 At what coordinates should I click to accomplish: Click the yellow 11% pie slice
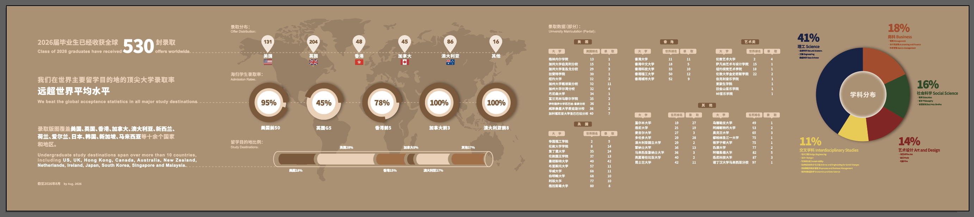coord(855,129)
